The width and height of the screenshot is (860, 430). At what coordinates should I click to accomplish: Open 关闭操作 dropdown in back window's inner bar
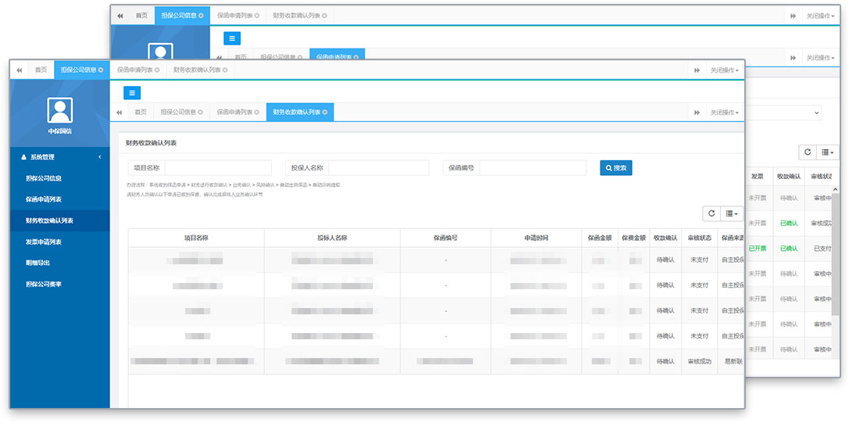pyautogui.click(x=820, y=58)
